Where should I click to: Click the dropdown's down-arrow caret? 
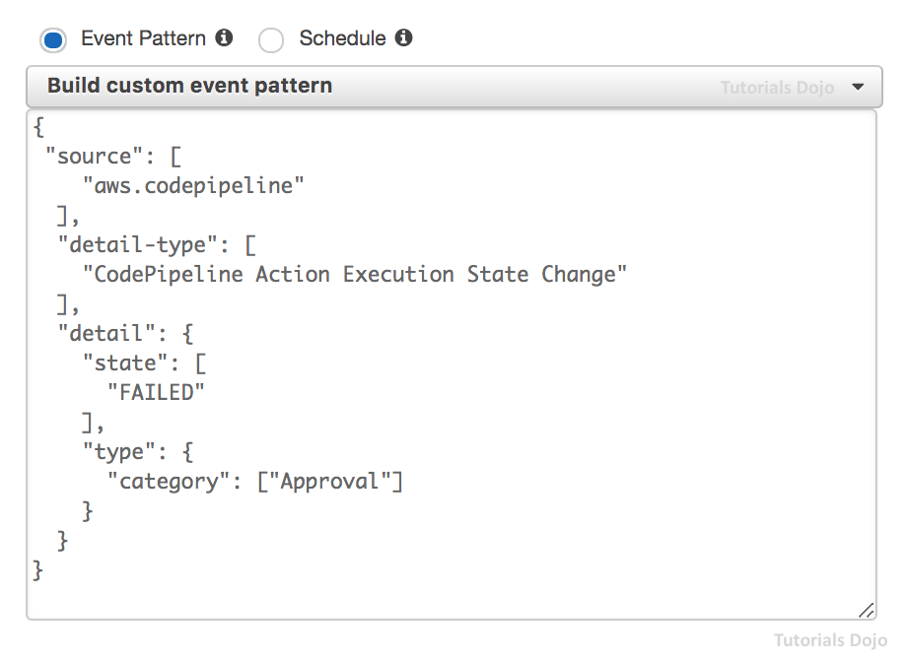tap(858, 87)
